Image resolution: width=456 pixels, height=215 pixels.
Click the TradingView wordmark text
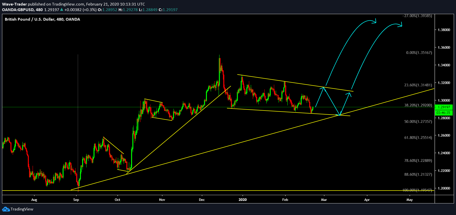[x=22, y=209]
